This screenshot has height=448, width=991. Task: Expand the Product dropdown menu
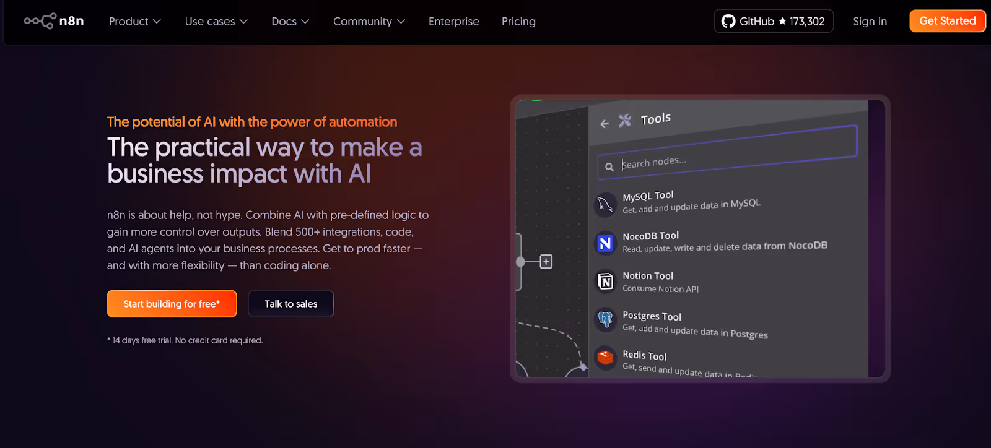[135, 22]
